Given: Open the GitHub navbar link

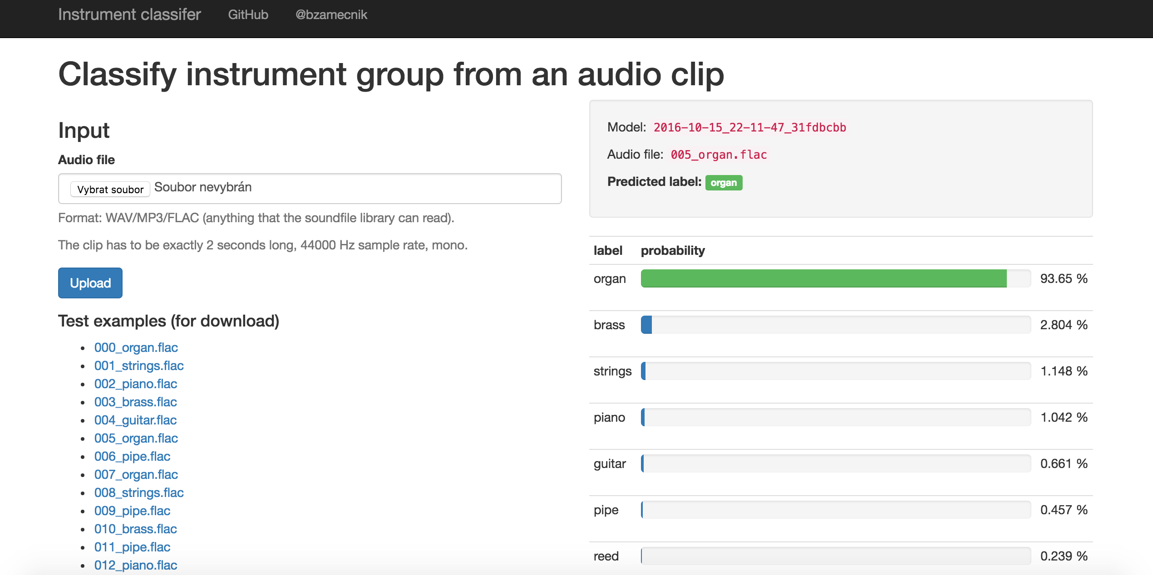Looking at the screenshot, I should click(x=248, y=15).
